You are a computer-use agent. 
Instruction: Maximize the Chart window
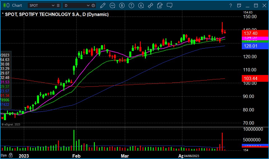256,6
